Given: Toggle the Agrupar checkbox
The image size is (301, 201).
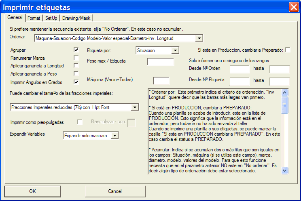Looking at the screenshot, I should point(76,50).
